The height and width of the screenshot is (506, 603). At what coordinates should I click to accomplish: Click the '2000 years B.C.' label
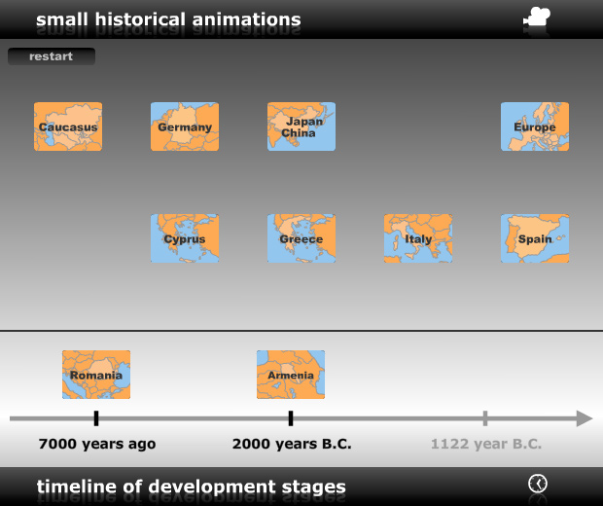point(292,444)
